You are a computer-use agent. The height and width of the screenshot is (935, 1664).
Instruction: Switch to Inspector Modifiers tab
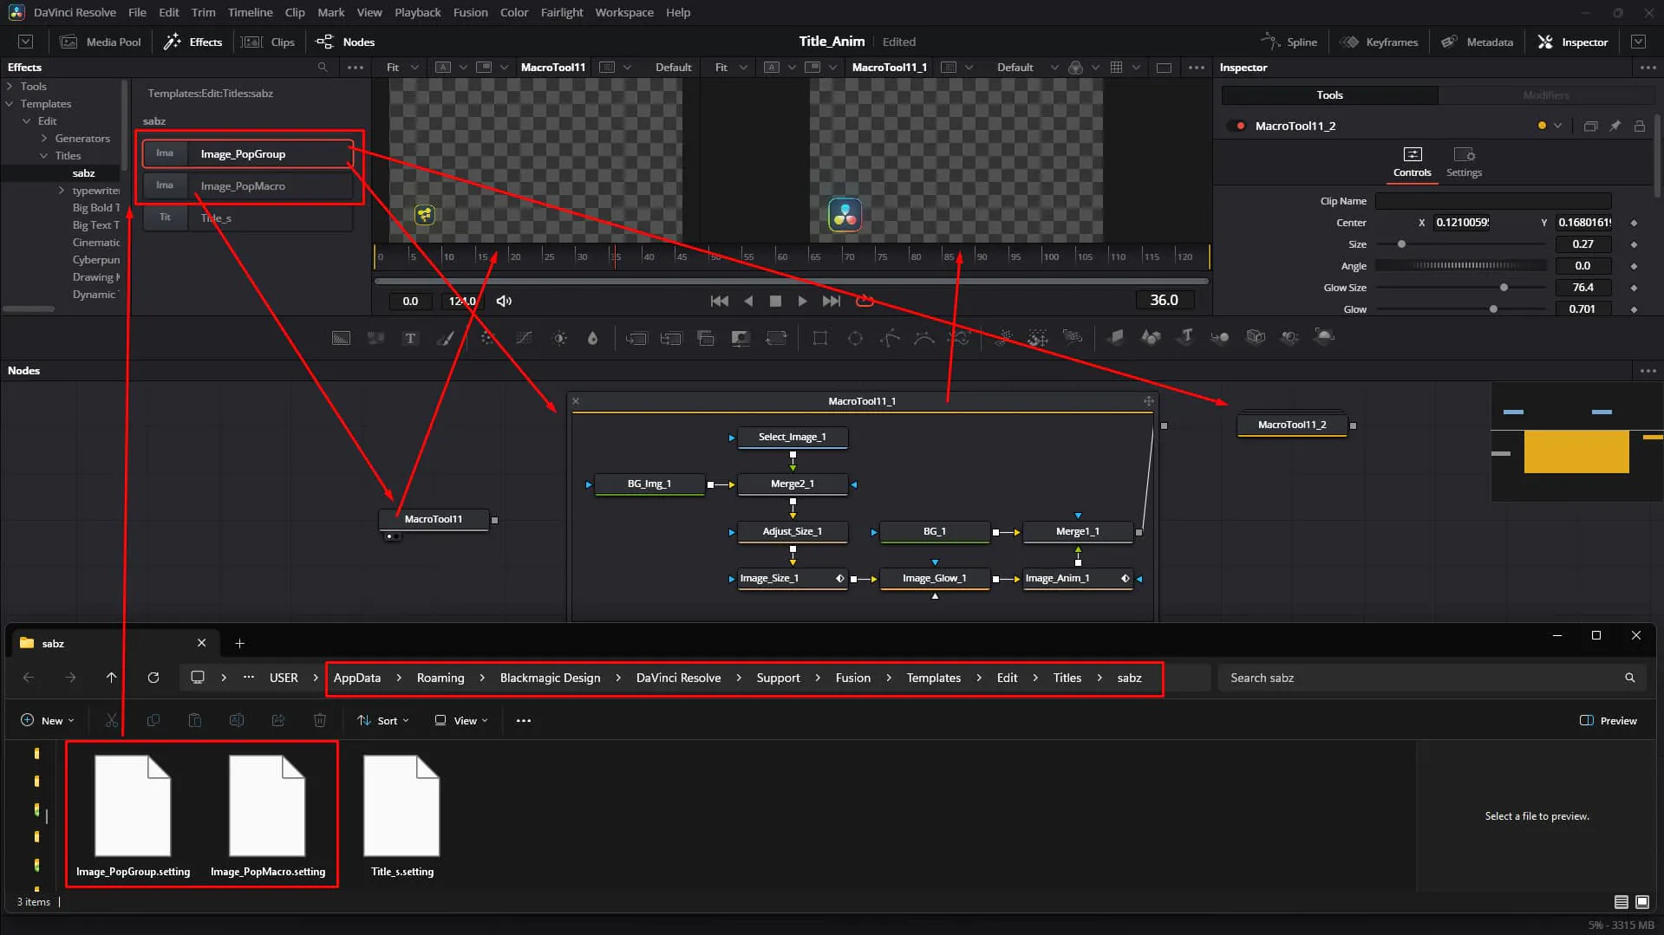pos(1545,95)
